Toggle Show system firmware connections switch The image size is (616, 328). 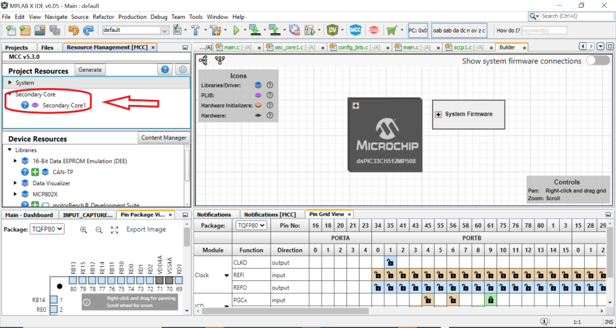point(598,61)
